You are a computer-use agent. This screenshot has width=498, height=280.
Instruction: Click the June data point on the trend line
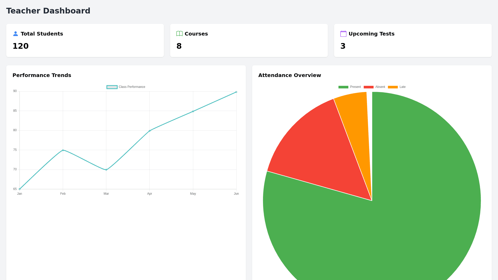point(236,92)
